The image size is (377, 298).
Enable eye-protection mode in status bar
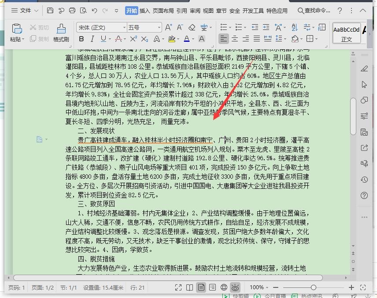236,287
